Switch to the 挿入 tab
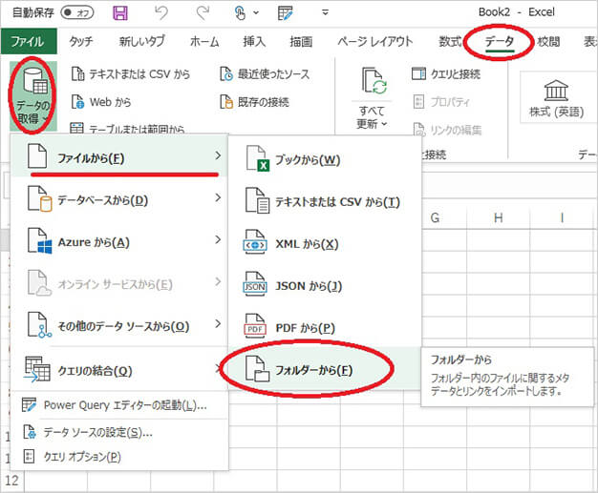The width and height of the screenshot is (598, 493). (254, 41)
